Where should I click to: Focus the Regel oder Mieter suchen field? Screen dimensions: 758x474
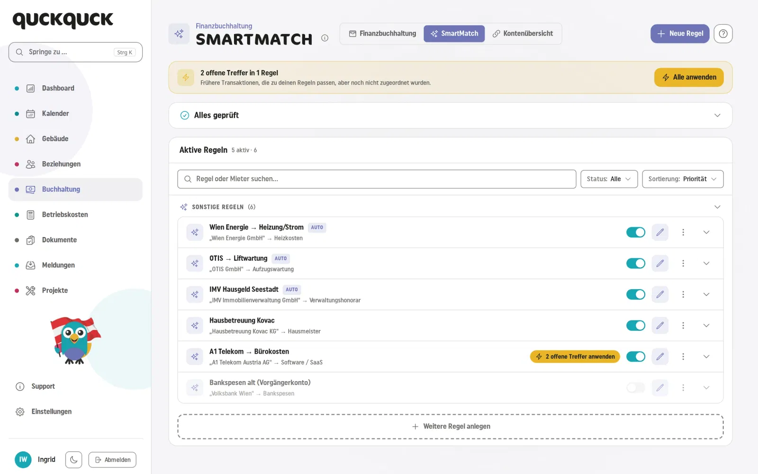tap(377, 179)
